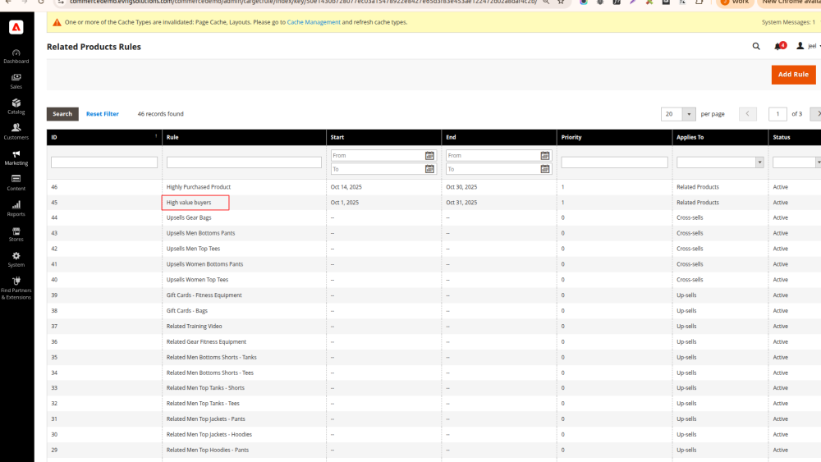Viewport: 821px width, 462px height.
Task: Follow the Cache Management link
Action: 314,22
